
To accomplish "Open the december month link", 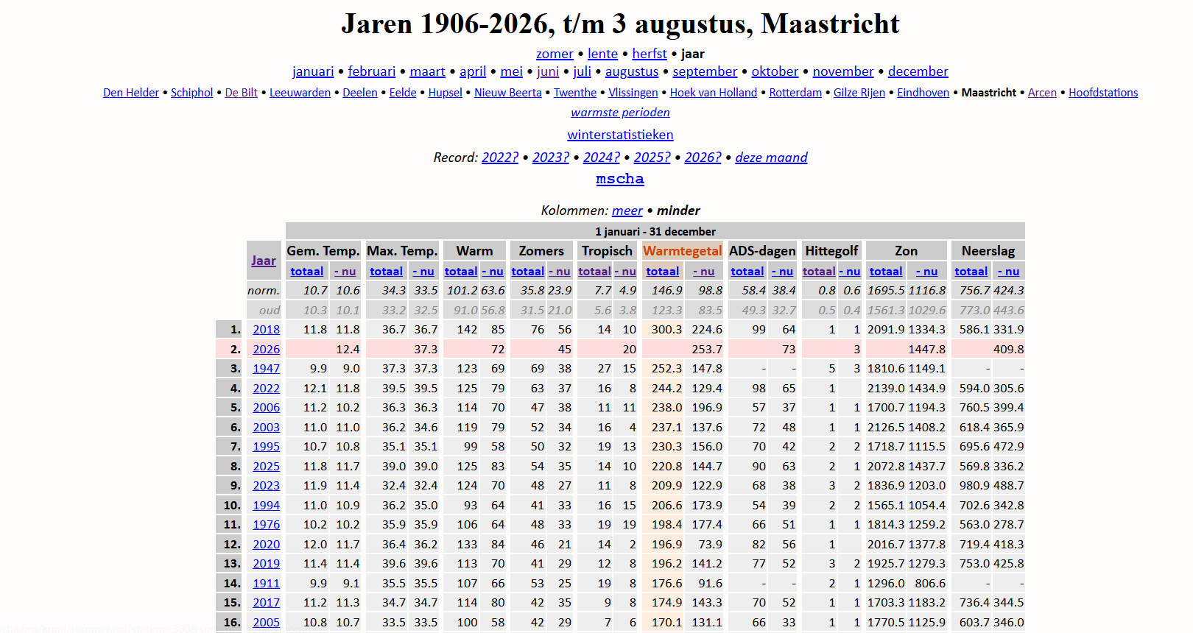I will pos(918,71).
